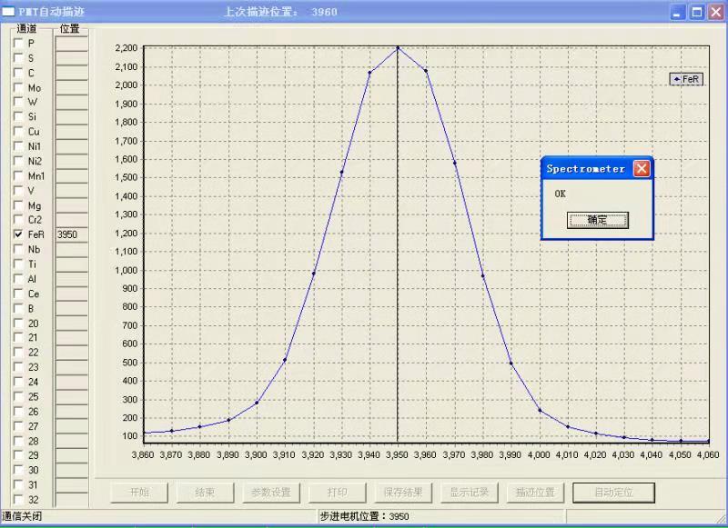
Task: Click the 开始 start button
Action: pyautogui.click(x=139, y=493)
